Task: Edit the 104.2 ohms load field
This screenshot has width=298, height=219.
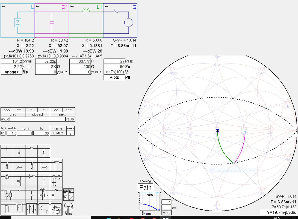Action: pyautogui.click(x=11, y=61)
